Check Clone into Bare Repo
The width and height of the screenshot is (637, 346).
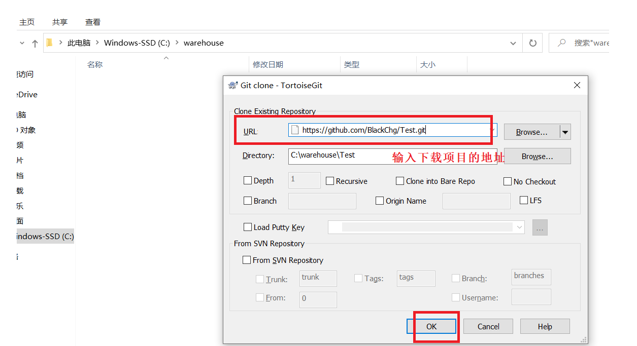400,181
